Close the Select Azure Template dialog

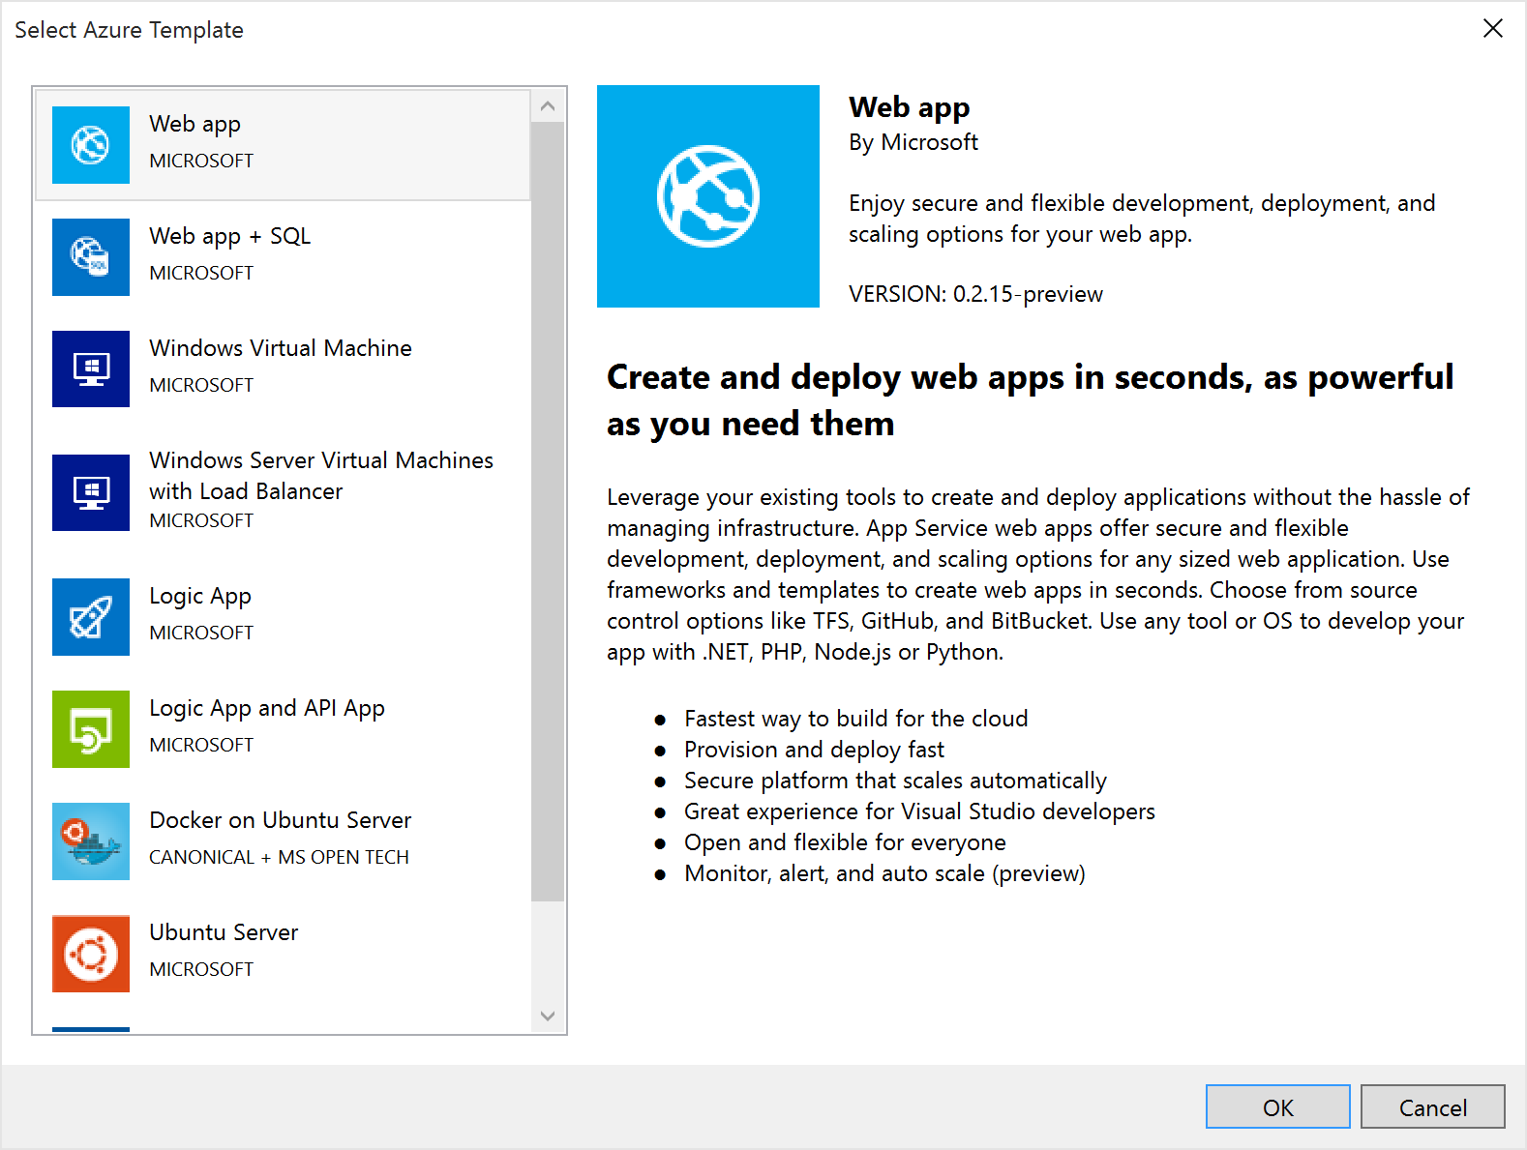coord(1493,29)
